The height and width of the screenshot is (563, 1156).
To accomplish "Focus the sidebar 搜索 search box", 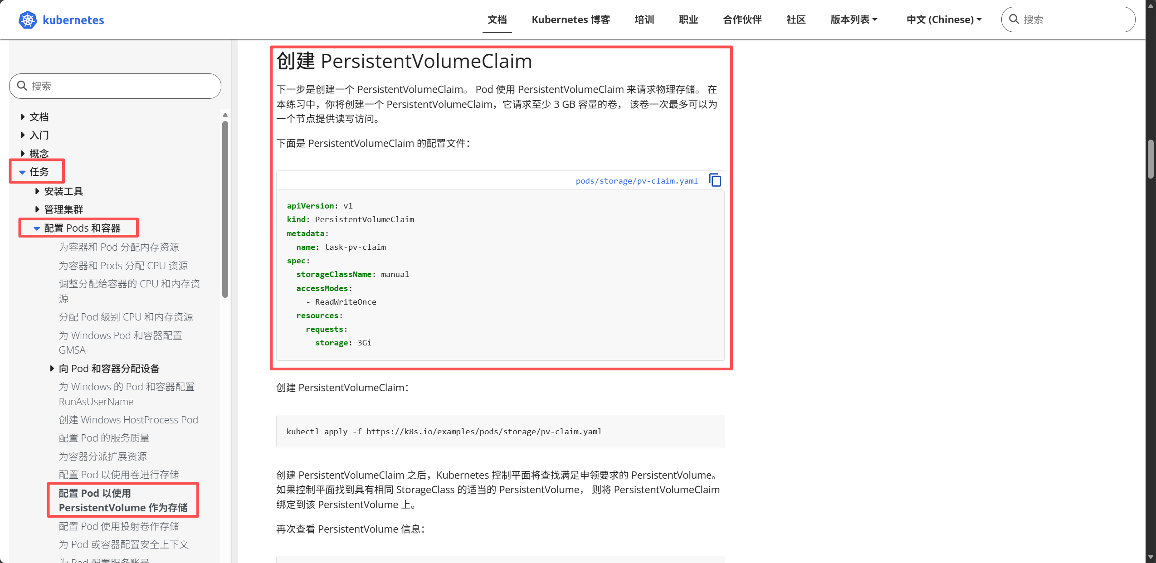I will pos(115,86).
